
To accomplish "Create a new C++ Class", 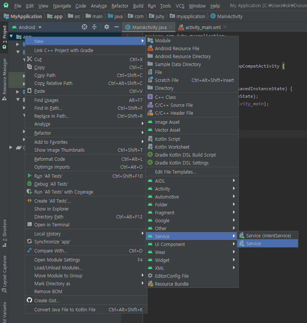I will click(192, 97).
